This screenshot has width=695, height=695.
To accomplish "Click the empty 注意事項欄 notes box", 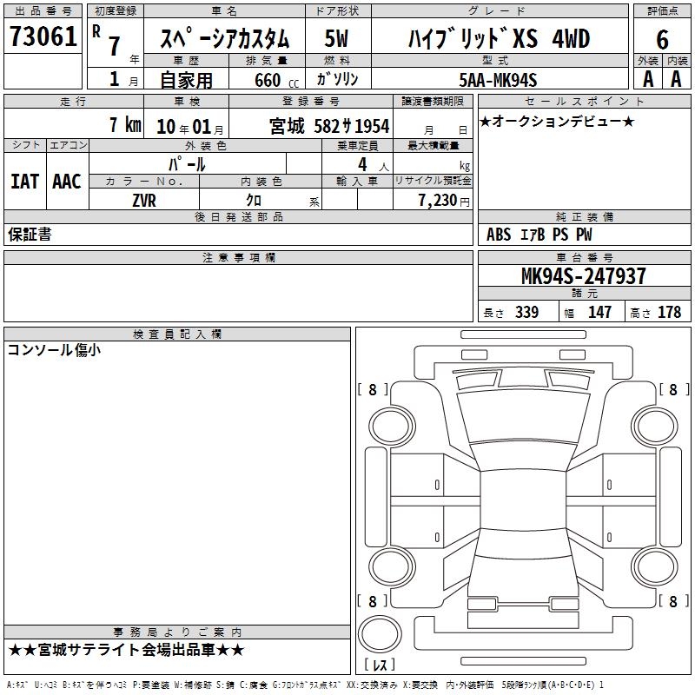I will (x=238, y=293).
